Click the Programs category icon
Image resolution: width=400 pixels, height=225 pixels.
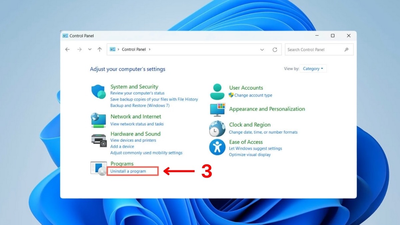tap(98, 168)
